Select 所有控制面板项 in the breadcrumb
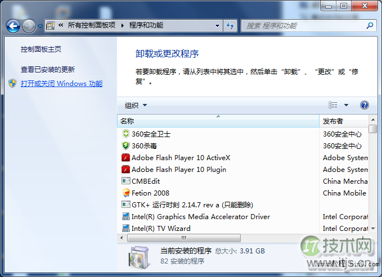The width and height of the screenshot is (382, 277). tap(91, 25)
